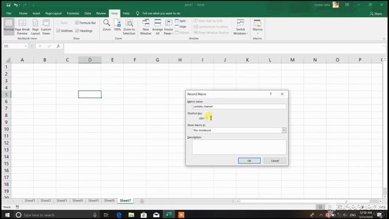The width and height of the screenshot is (389, 219).
Task: Open the action center notifications icon
Action: (x=379, y=215)
